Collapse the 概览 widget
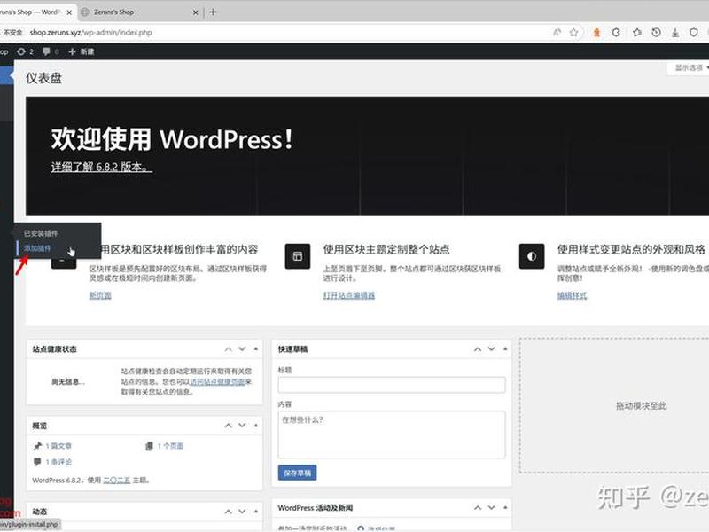Screen dimensions: 709x532 coord(256,426)
